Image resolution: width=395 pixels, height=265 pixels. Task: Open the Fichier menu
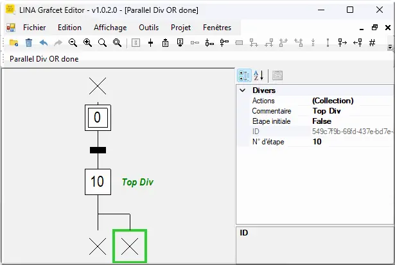34,28
